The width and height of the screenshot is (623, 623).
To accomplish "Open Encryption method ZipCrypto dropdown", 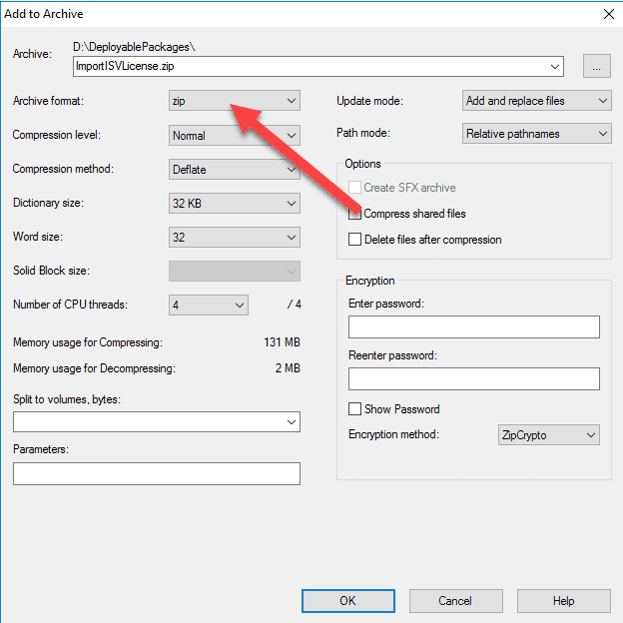I will [x=549, y=435].
